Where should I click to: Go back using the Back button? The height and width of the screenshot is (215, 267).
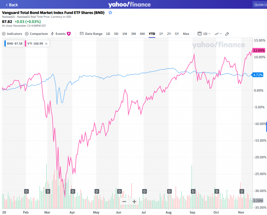coord(12,5)
